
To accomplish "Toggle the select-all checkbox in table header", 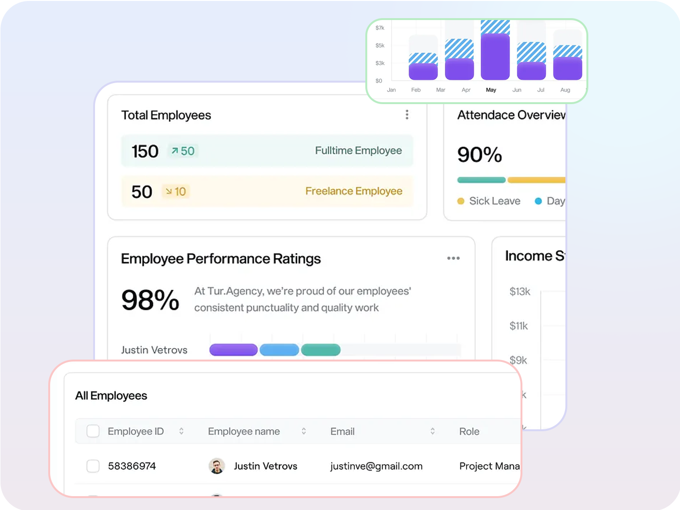I will pos(93,431).
